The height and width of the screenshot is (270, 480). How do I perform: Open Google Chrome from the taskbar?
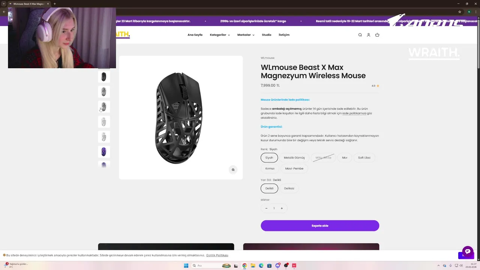click(244, 265)
